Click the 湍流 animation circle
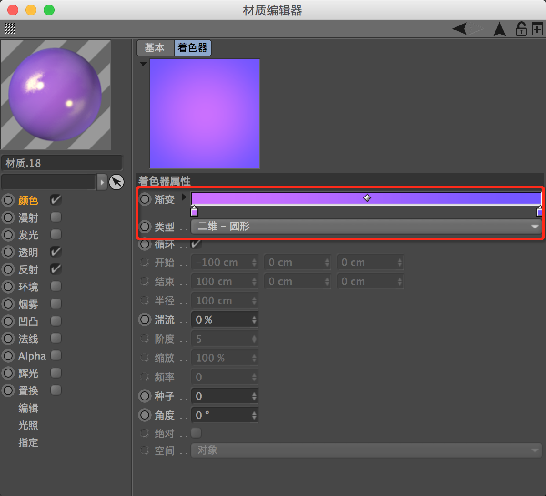The width and height of the screenshot is (546, 496). click(145, 319)
